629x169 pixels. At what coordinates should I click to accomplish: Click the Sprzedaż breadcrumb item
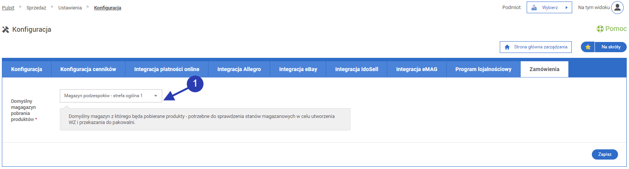36,8
